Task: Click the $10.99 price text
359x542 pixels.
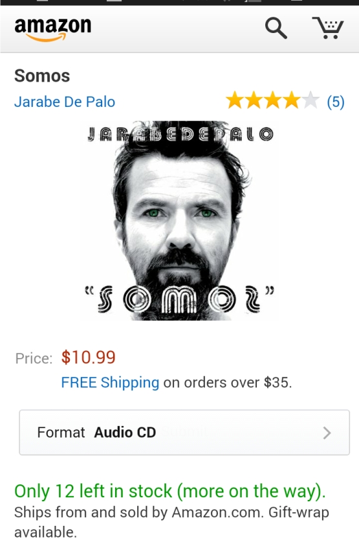Action: [x=89, y=357]
